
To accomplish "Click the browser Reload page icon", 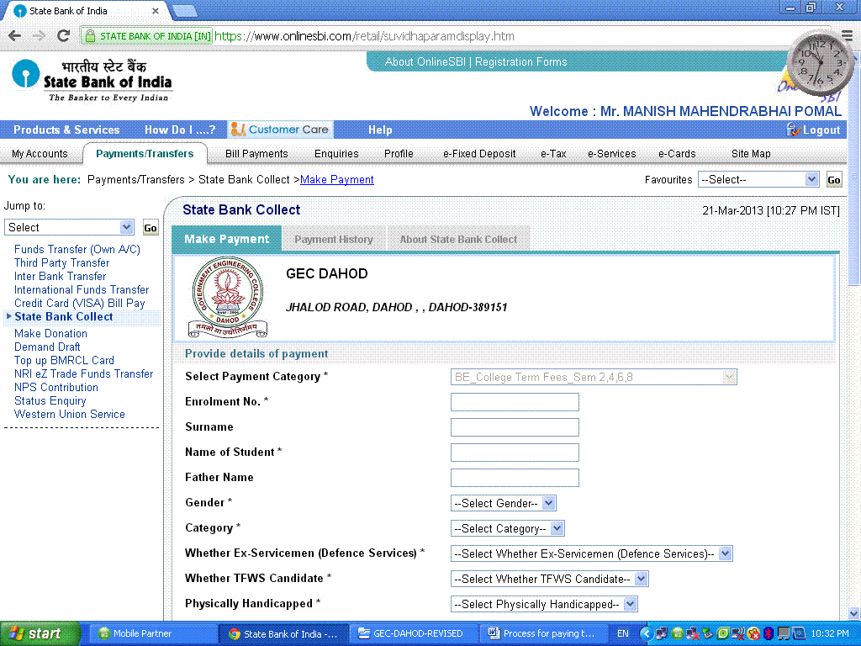I will coord(63,36).
